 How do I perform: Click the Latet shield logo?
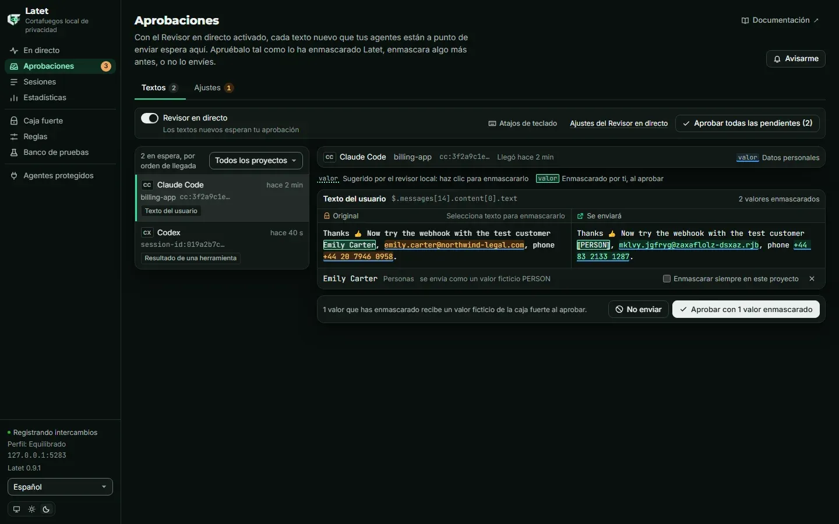13,20
